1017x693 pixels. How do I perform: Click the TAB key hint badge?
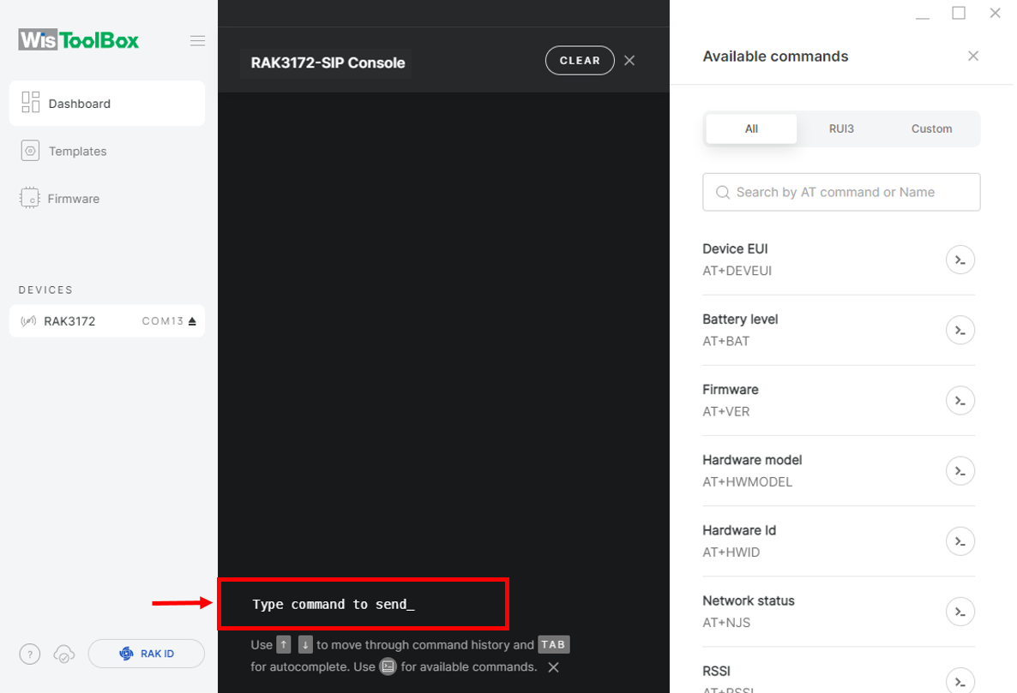point(553,645)
